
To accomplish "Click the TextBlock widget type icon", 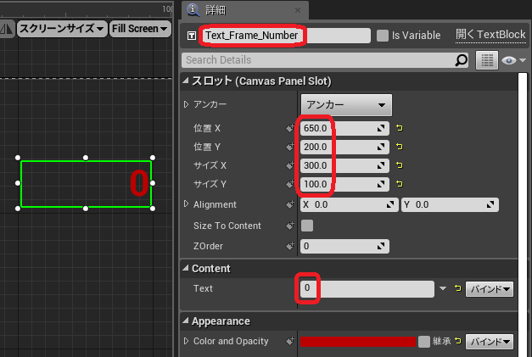I will click(192, 36).
